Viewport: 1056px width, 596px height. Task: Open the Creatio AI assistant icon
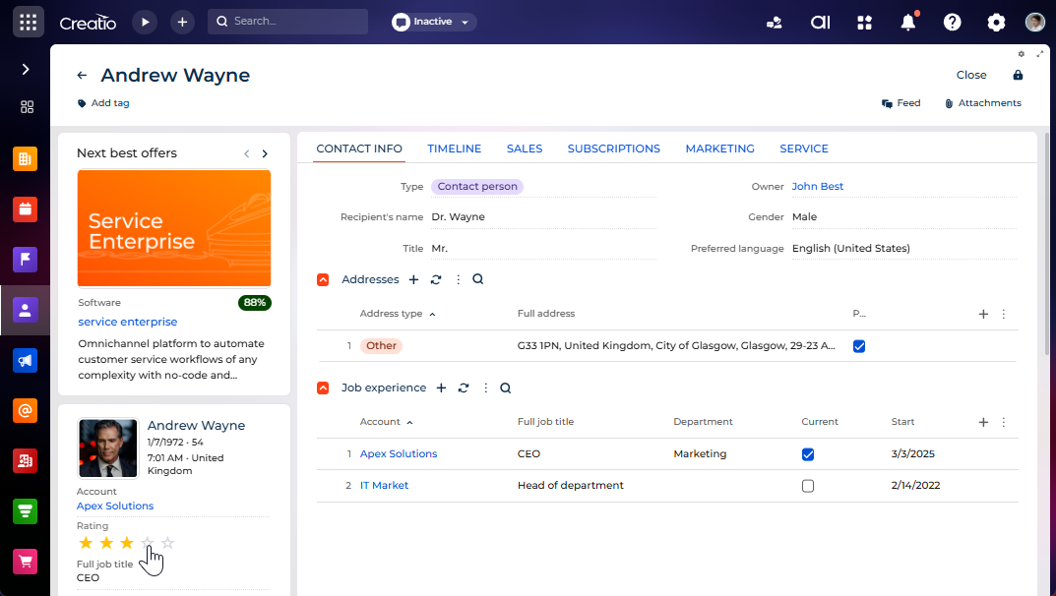(820, 23)
